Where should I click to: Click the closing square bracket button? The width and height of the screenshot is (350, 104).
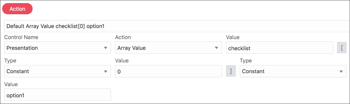(x=231, y=71)
